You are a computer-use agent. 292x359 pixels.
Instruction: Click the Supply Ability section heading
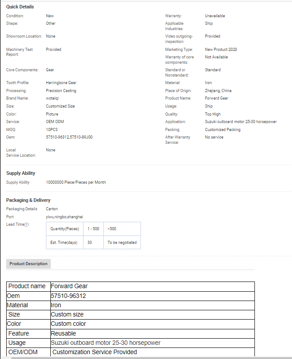(21, 173)
